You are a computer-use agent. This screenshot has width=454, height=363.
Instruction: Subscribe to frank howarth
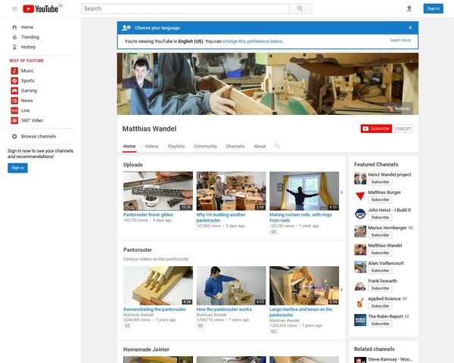[380, 288]
